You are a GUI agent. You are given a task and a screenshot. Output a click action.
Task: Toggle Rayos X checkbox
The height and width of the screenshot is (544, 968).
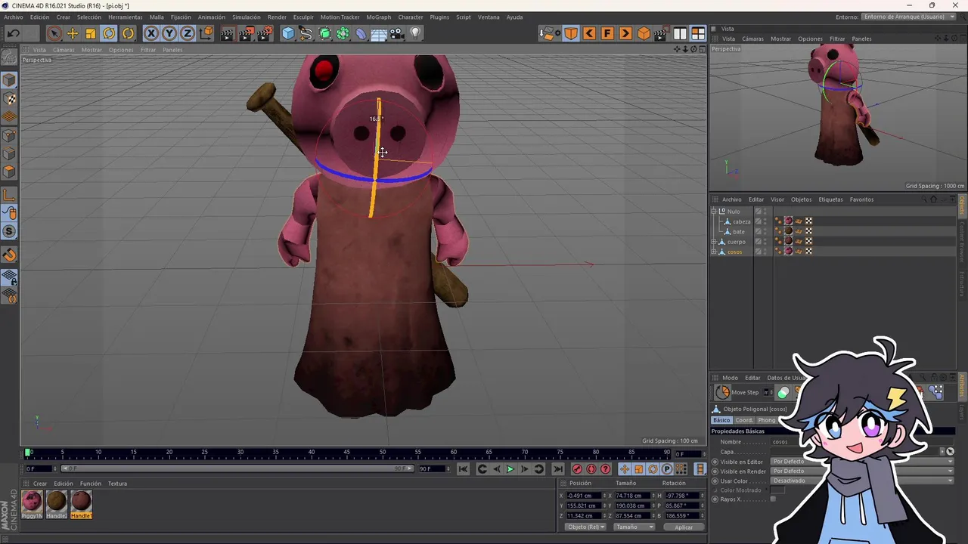pyautogui.click(x=773, y=499)
